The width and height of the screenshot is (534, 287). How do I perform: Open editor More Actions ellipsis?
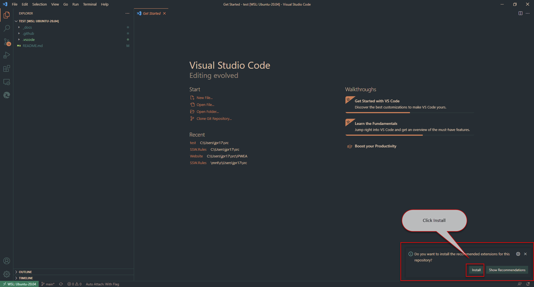(x=528, y=13)
